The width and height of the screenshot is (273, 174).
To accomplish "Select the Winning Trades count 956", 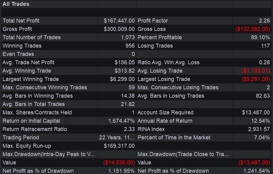I will click(130, 46).
